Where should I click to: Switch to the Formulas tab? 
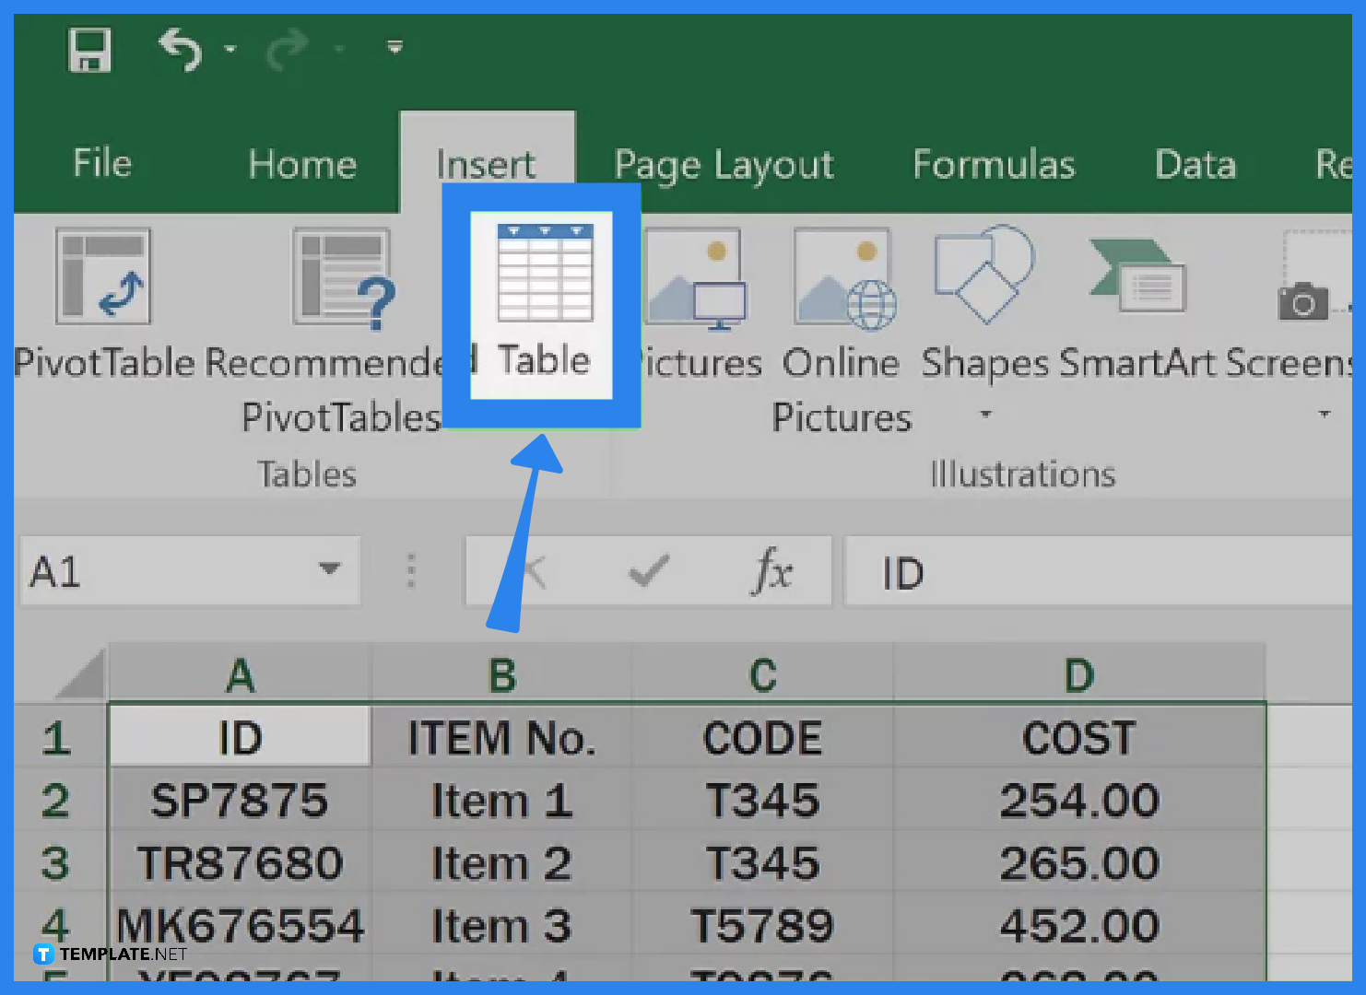[x=994, y=164]
